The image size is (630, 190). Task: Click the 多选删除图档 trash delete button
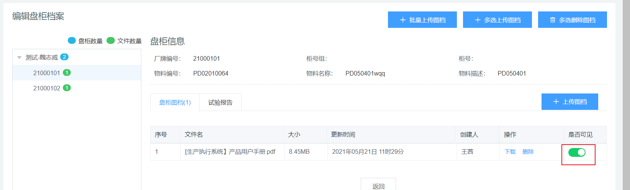(x=572, y=20)
